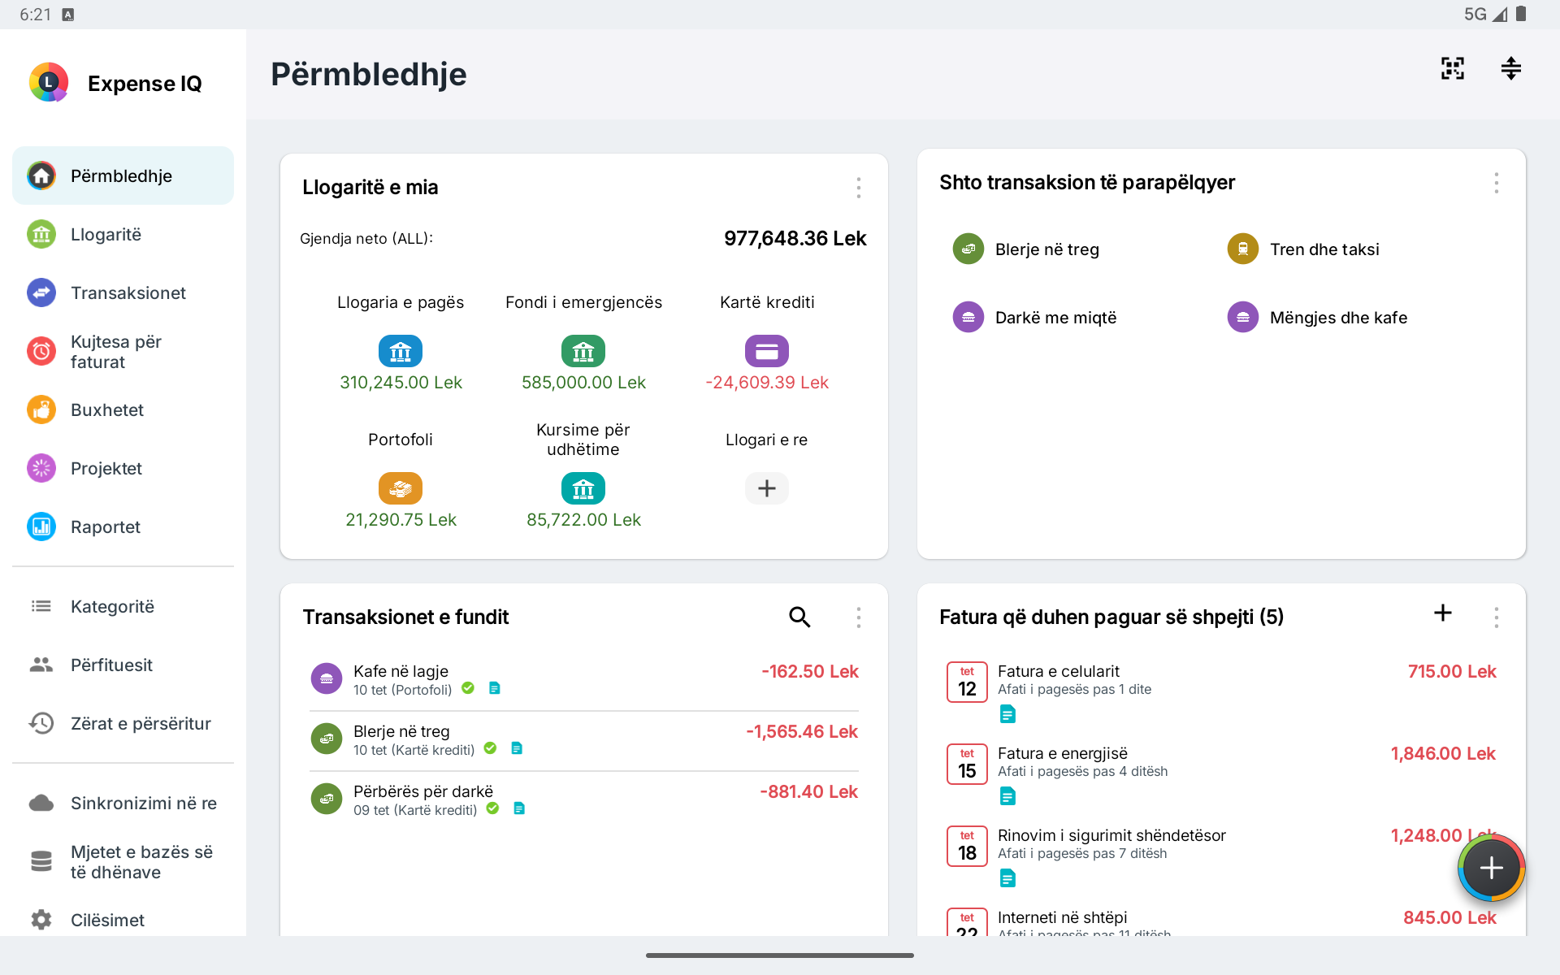The width and height of the screenshot is (1560, 975).
Task: Add predefined transaction Darkë me miqtë
Action: [1034, 318]
